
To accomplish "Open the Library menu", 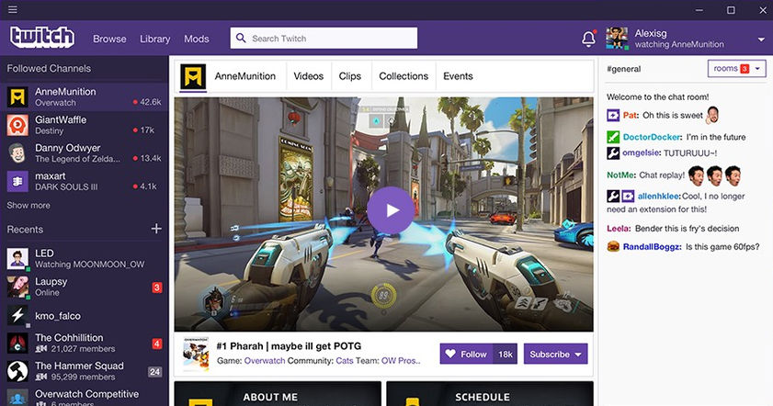I will click(x=154, y=39).
